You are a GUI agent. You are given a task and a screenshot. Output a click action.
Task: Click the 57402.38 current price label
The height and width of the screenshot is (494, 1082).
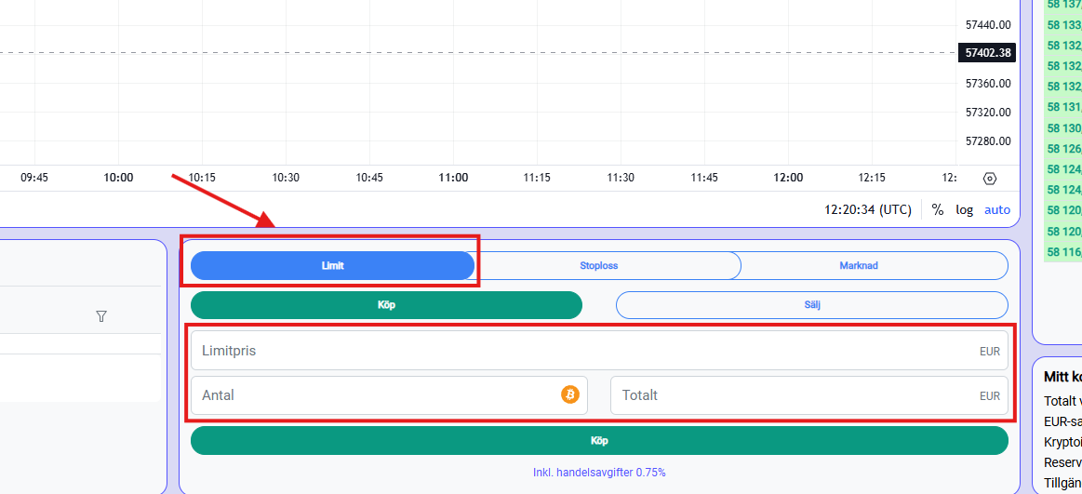987,52
